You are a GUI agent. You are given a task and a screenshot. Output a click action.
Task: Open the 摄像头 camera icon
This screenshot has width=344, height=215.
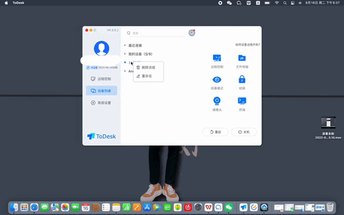click(217, 101)
